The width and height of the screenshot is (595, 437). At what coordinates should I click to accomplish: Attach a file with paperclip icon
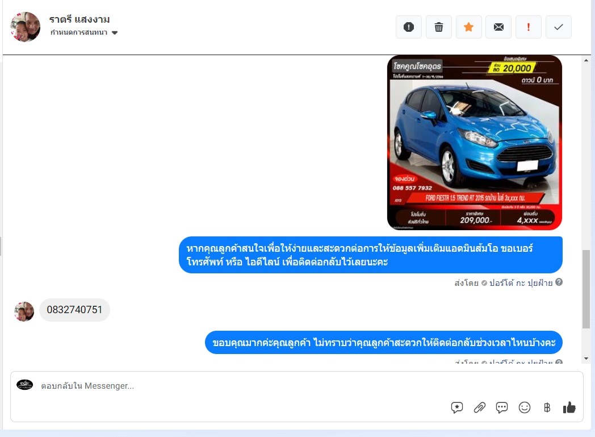[x=480, y=407]
